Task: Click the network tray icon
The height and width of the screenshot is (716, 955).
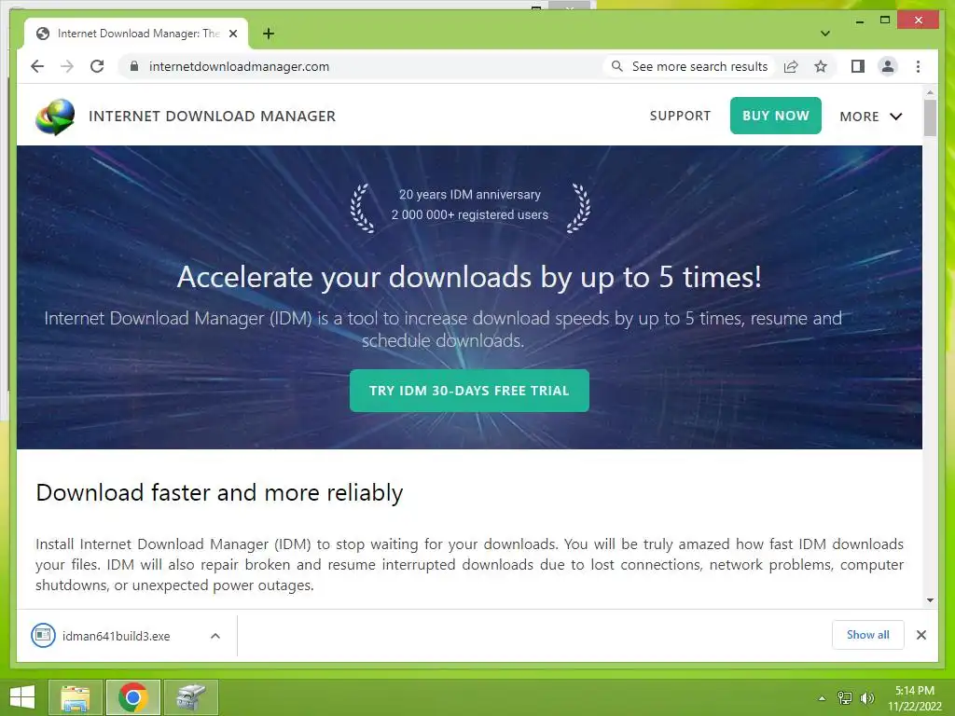Action: pyautogui.click(x=845, y=697)
